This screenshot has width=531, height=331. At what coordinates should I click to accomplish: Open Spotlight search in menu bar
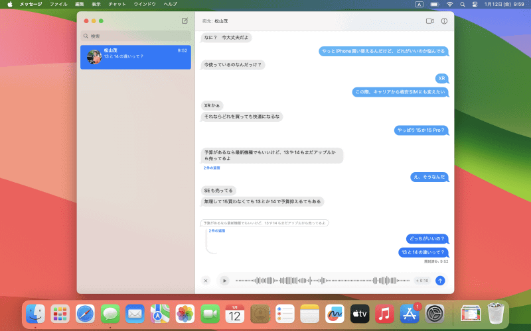click(463, 4)
